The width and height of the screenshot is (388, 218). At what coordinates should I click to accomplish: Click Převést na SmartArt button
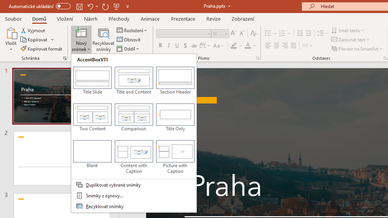coord(357,49)
